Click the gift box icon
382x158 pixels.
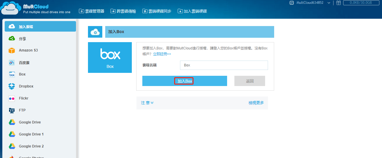coord(338,3)
